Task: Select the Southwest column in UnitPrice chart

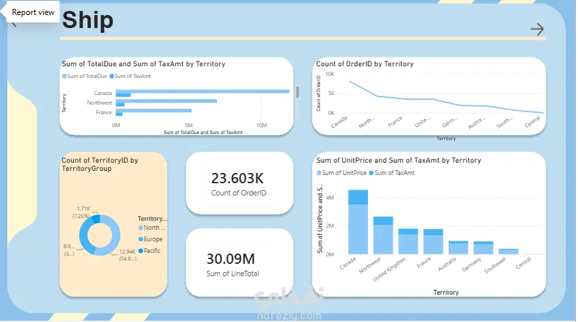Action: [508, 252]
